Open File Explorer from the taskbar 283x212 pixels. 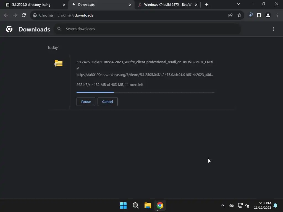tap(148, 205)
